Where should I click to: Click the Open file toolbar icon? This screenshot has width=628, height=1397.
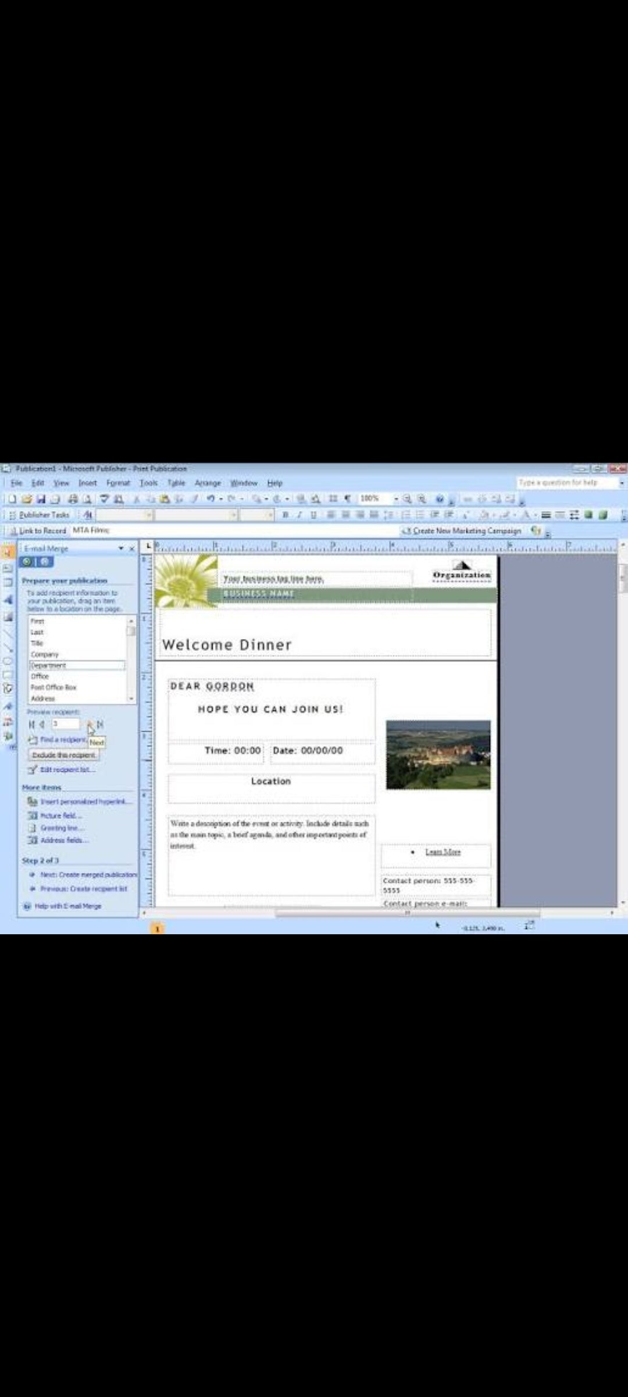(27, 499)
